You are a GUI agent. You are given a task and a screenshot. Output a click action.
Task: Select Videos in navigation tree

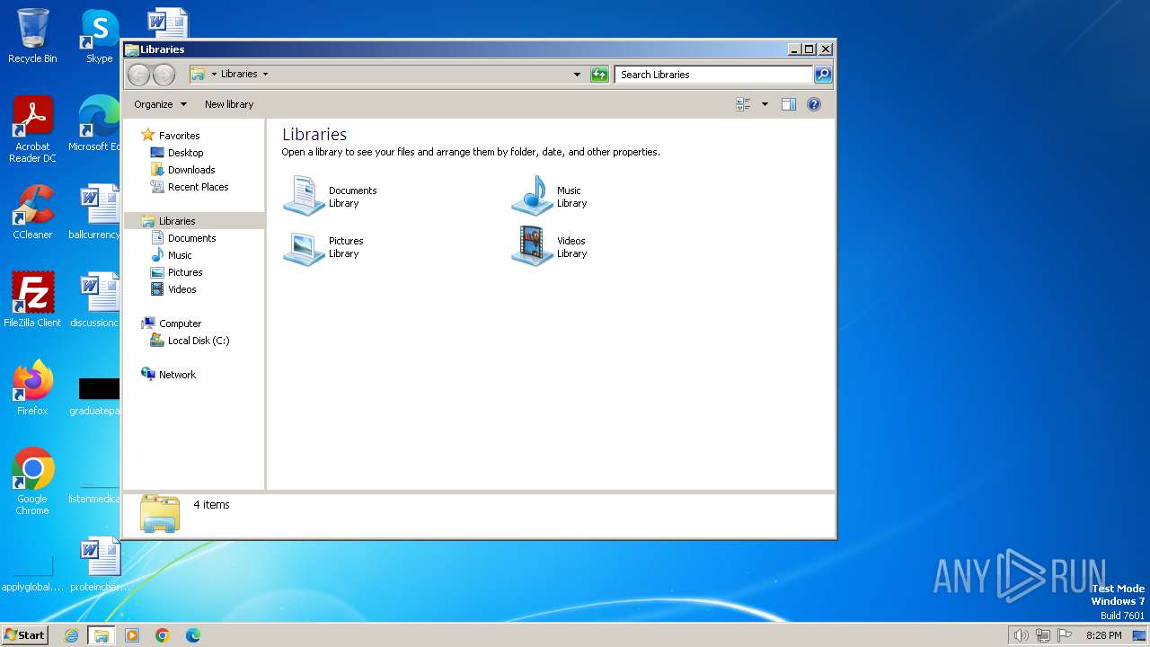pyautogui.click(x=181, y=289)
